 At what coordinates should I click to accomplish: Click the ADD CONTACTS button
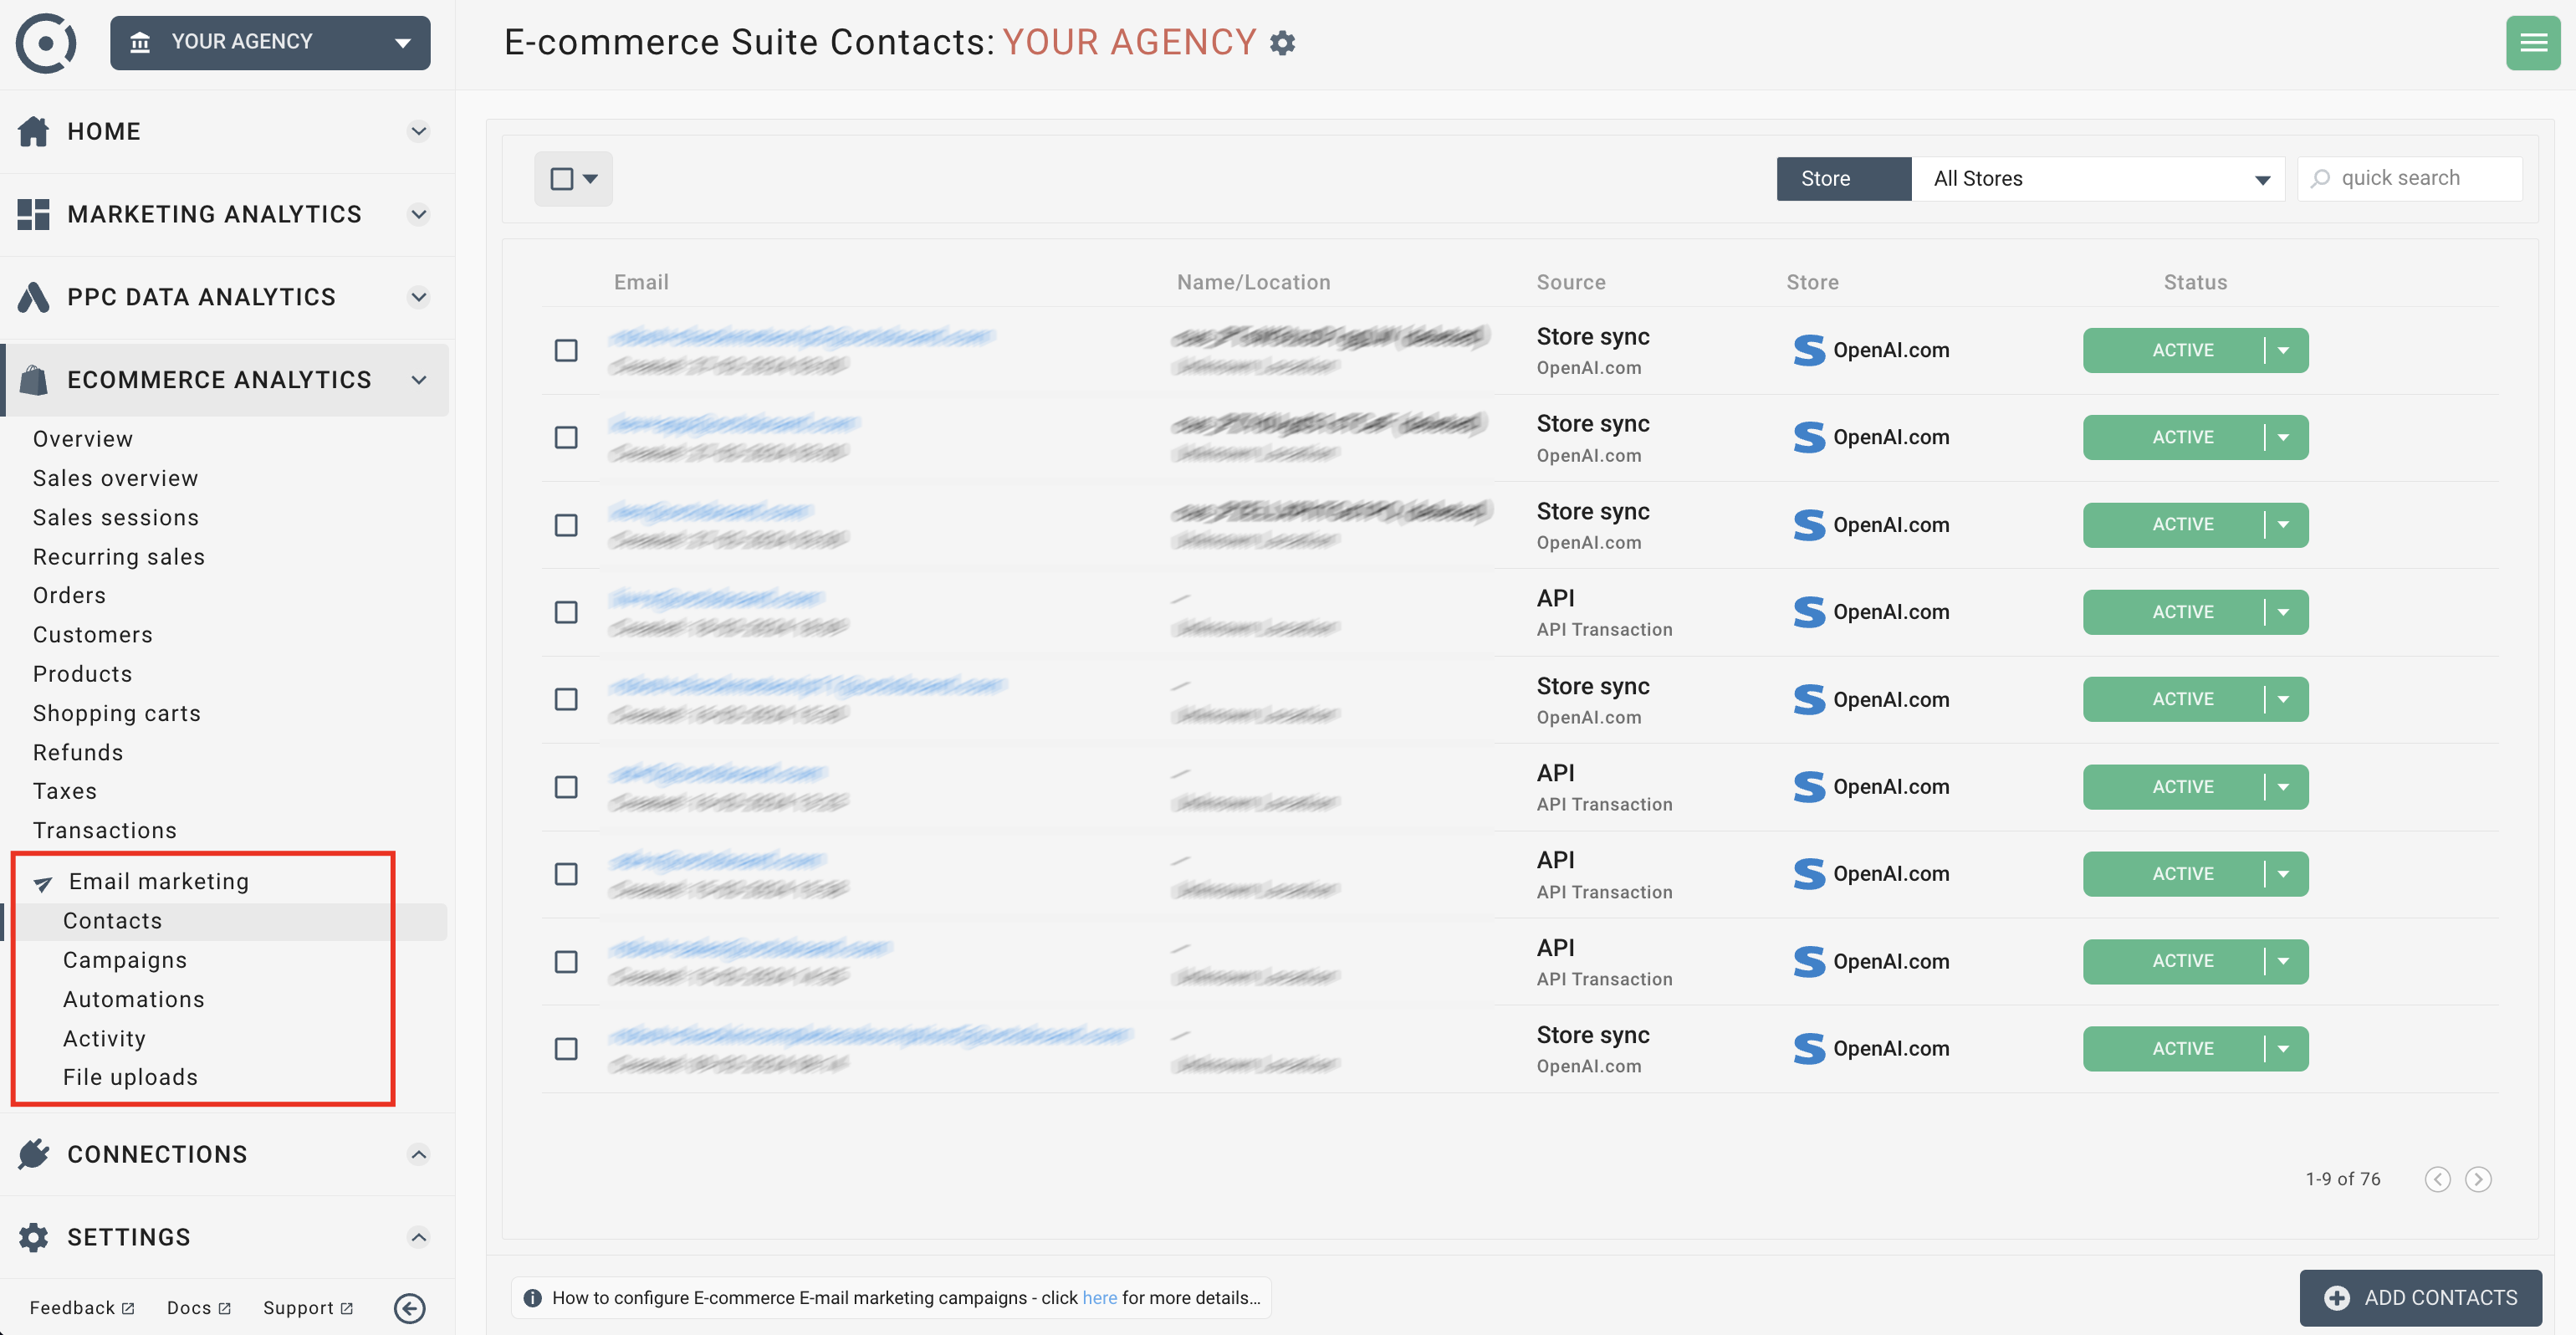(2420, 1298)
